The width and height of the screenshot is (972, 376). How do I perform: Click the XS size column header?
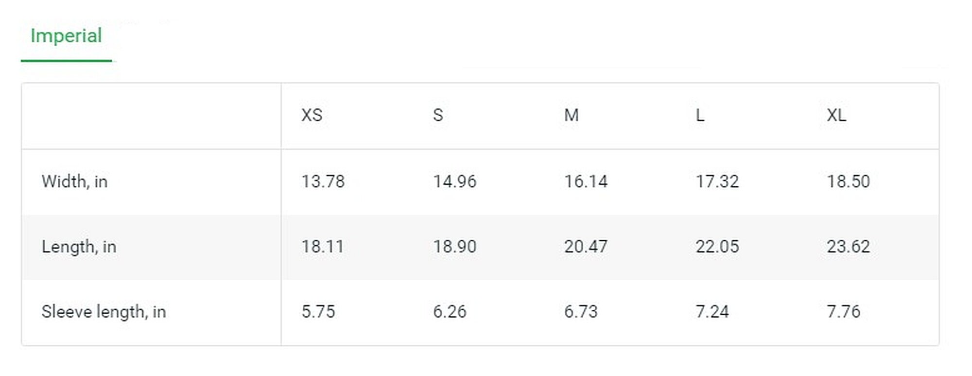click(312, 115)
